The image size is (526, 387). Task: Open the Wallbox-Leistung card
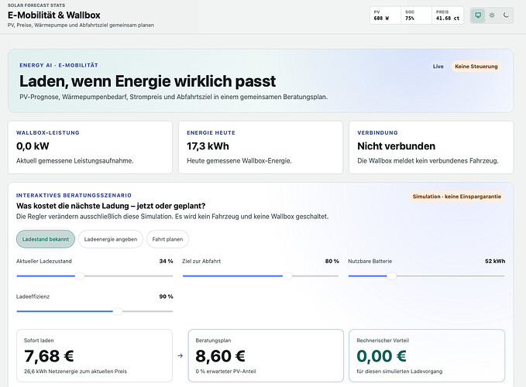(90, 147)
